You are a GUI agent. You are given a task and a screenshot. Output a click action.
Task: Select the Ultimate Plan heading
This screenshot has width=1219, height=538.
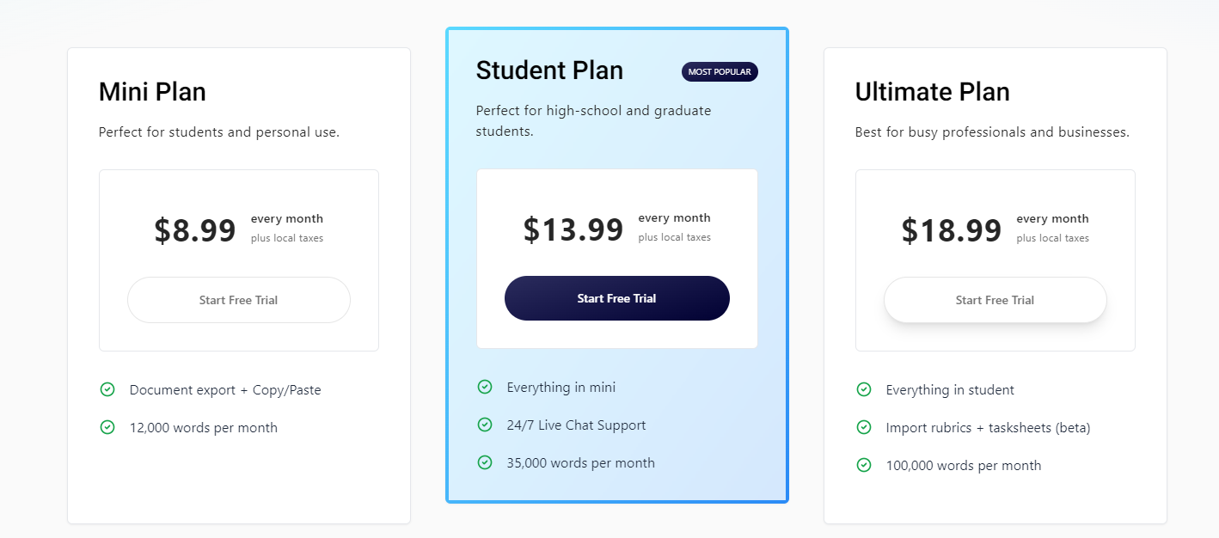[x=933, y=92]
